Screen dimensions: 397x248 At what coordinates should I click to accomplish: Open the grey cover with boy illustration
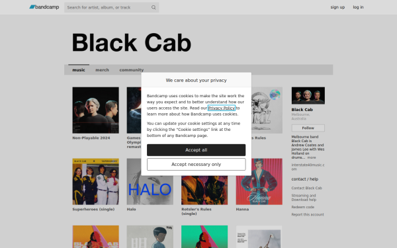[x=150, y=237]
